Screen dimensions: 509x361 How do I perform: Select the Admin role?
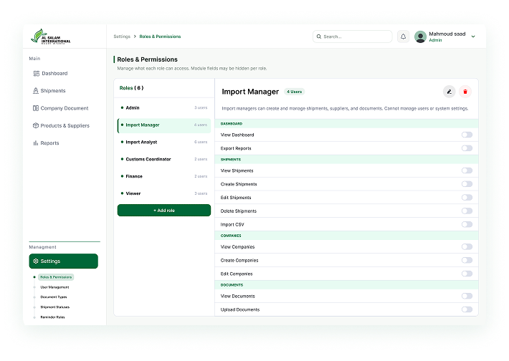coord(164,107)
